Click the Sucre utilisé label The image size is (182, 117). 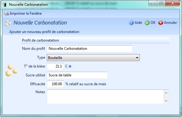coord(35,75)
